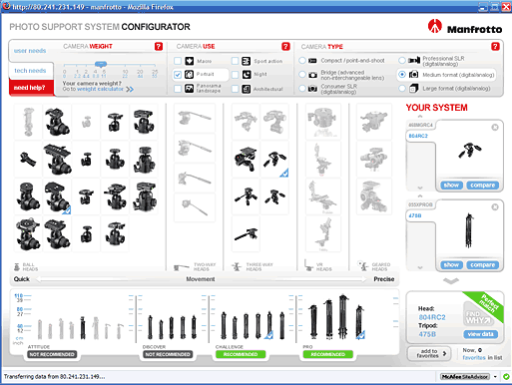Select the 055XPROB tripod tab

420,204
